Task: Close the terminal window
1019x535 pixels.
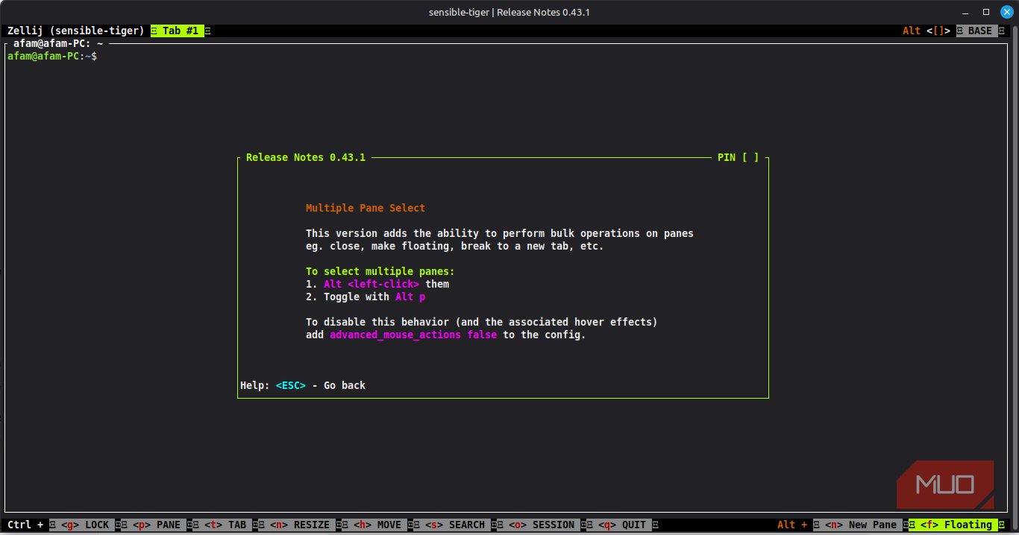Action: [x=1006, y=12]
